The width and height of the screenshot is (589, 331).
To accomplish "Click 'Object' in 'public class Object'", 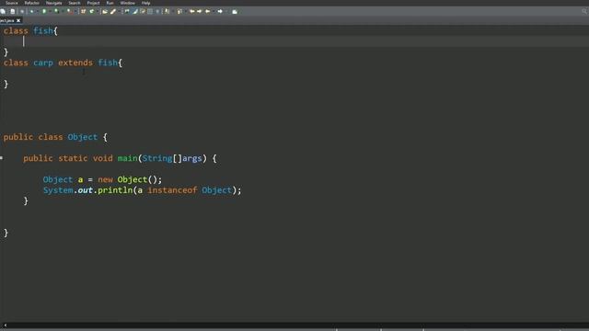I will pyautogui.click(x=83, y=137).
